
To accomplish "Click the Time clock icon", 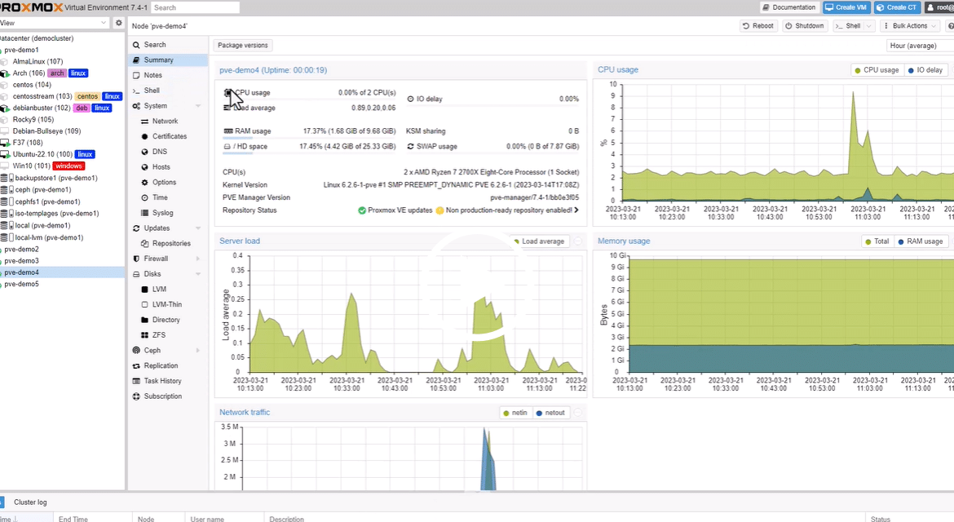I will (145, 197).
